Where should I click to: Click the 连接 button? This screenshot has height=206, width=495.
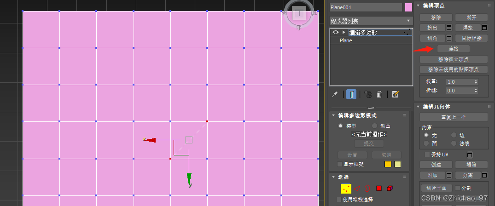click(454, 49)
